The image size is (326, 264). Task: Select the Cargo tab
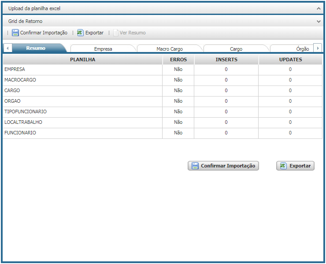(x=236, y=49)
